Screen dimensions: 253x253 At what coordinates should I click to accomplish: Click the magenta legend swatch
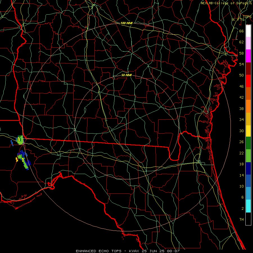tap(248, 56)
